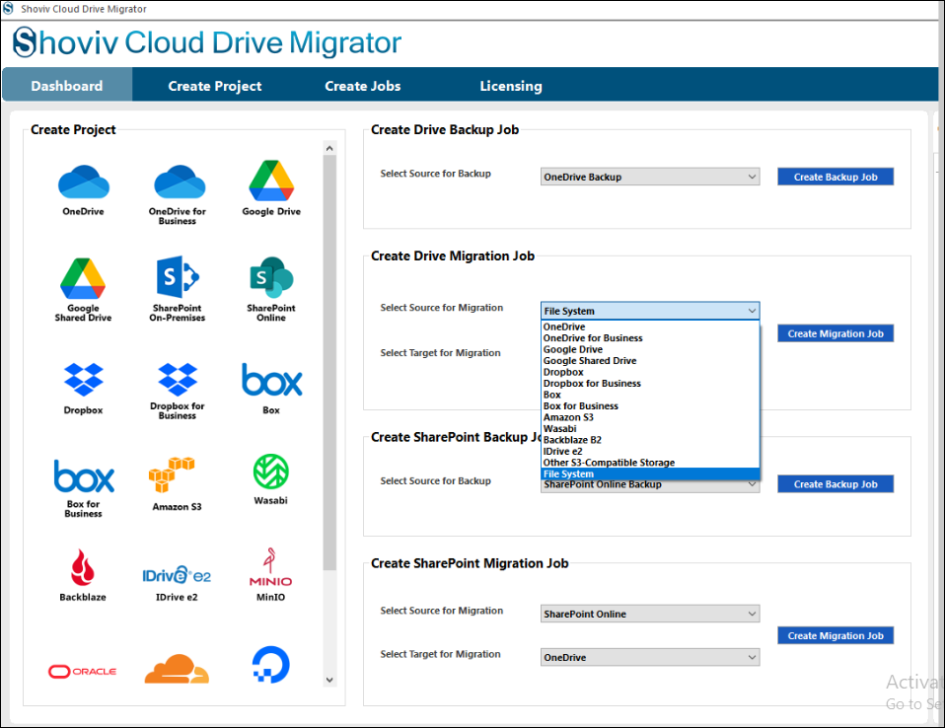Click the project list scroll-up arrow

[x=329, y=148]
